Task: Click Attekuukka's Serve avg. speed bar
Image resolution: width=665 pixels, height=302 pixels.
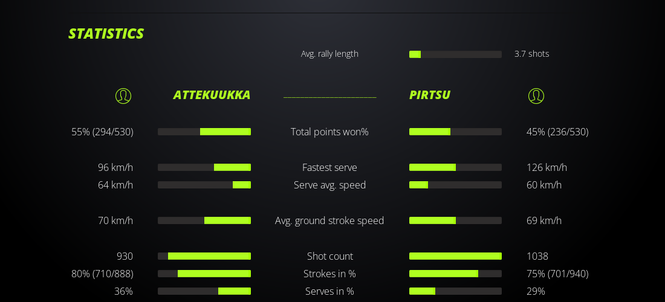Action: point(204,185)
